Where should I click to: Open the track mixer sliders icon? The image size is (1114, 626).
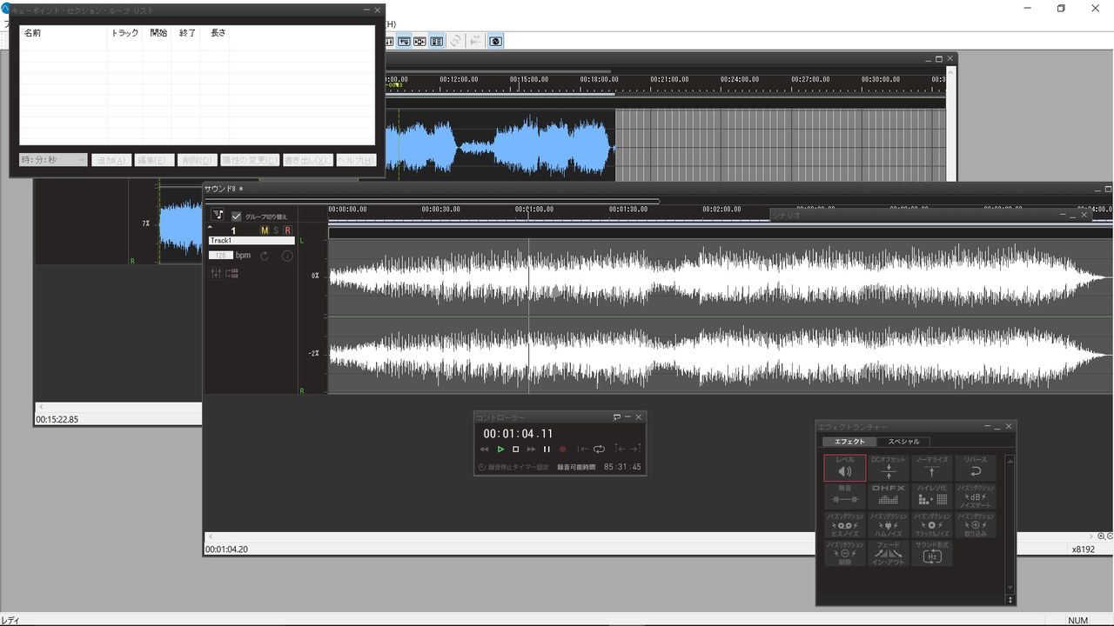(216, 273)
